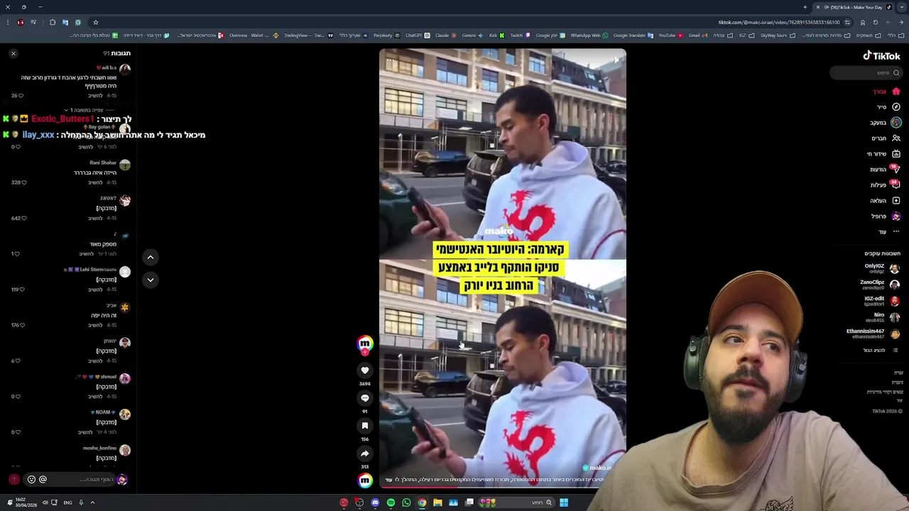The image size is (909, 511).
Task: Open File Explorer from the taskbar
Action: pyautogui.click(x=437, y=502)
